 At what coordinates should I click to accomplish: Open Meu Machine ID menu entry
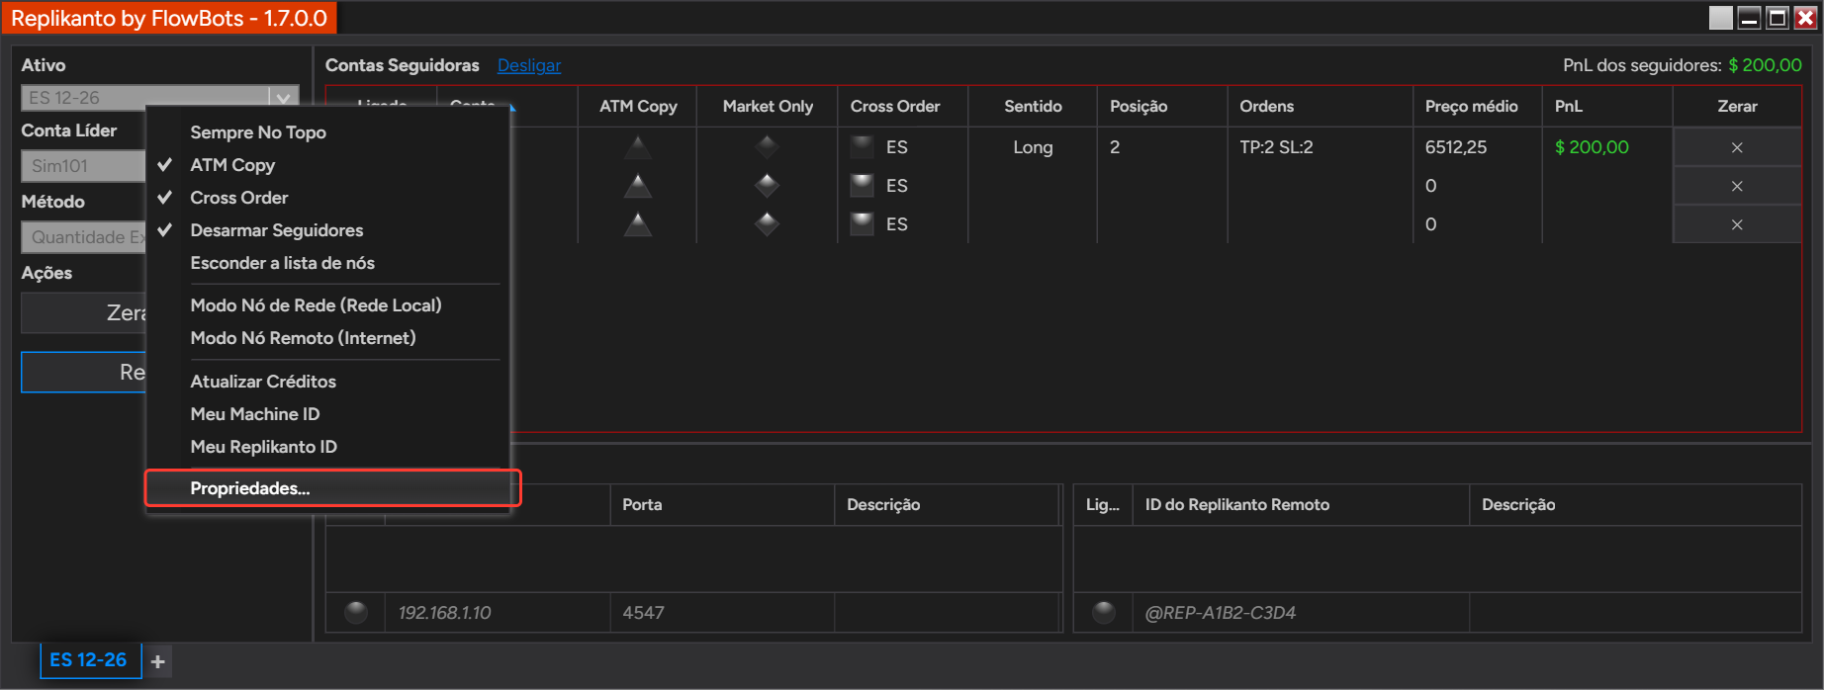click(327, 414)
